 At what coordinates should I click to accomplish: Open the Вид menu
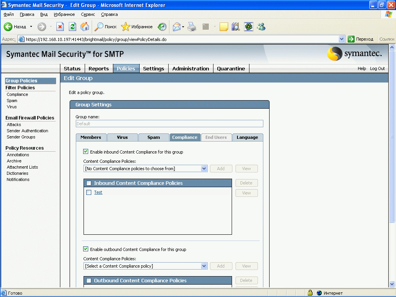coord(44,14)
